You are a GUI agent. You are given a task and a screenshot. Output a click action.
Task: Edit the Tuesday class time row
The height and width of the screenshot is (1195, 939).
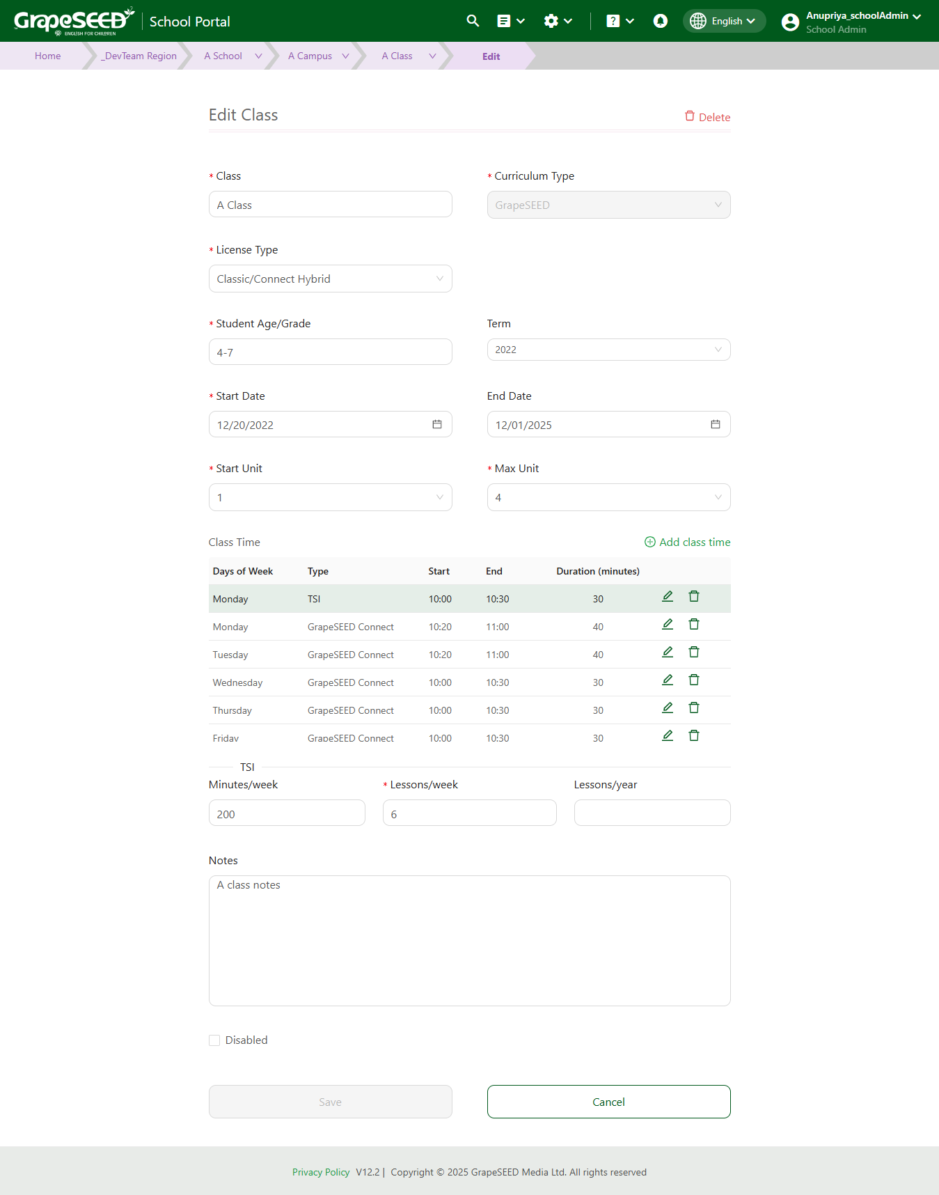click(x=668, y=652)
